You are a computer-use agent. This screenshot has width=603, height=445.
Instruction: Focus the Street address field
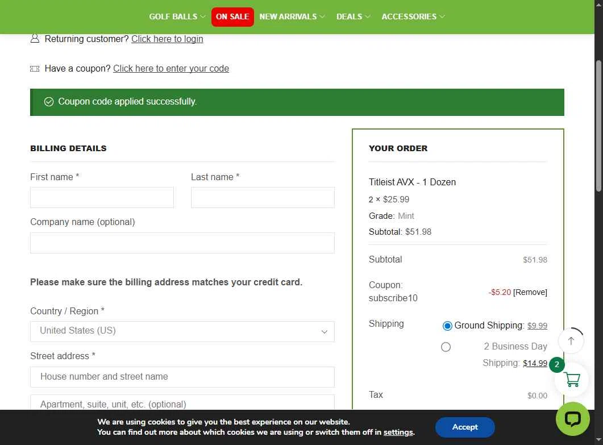pyautogui.click(x=182, y=377)
